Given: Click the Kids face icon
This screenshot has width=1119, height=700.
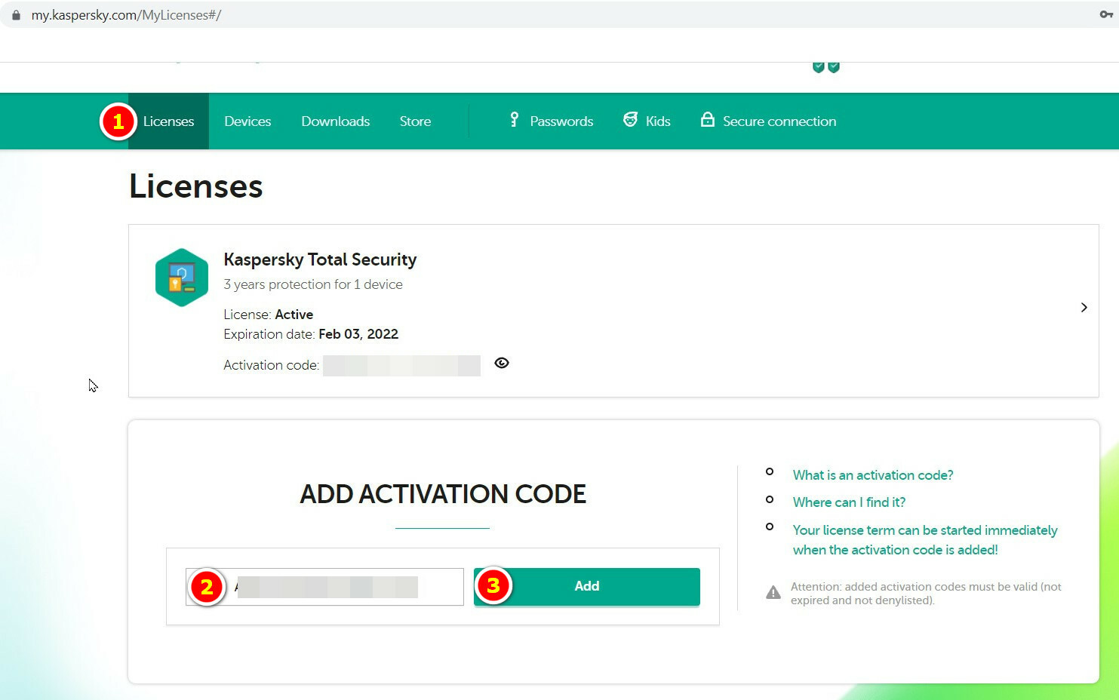Looking at the screenshot, I should [x=630, y=120].
